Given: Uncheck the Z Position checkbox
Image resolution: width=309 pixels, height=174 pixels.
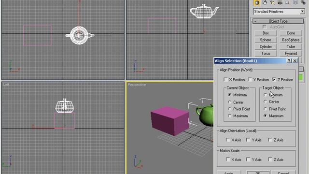Looking at the screenshot, I should tap(274, 80).
